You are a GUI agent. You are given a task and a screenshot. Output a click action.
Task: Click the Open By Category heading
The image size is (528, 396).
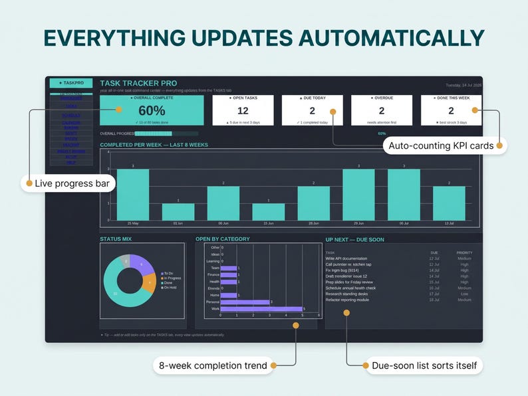tap(223, 239)
